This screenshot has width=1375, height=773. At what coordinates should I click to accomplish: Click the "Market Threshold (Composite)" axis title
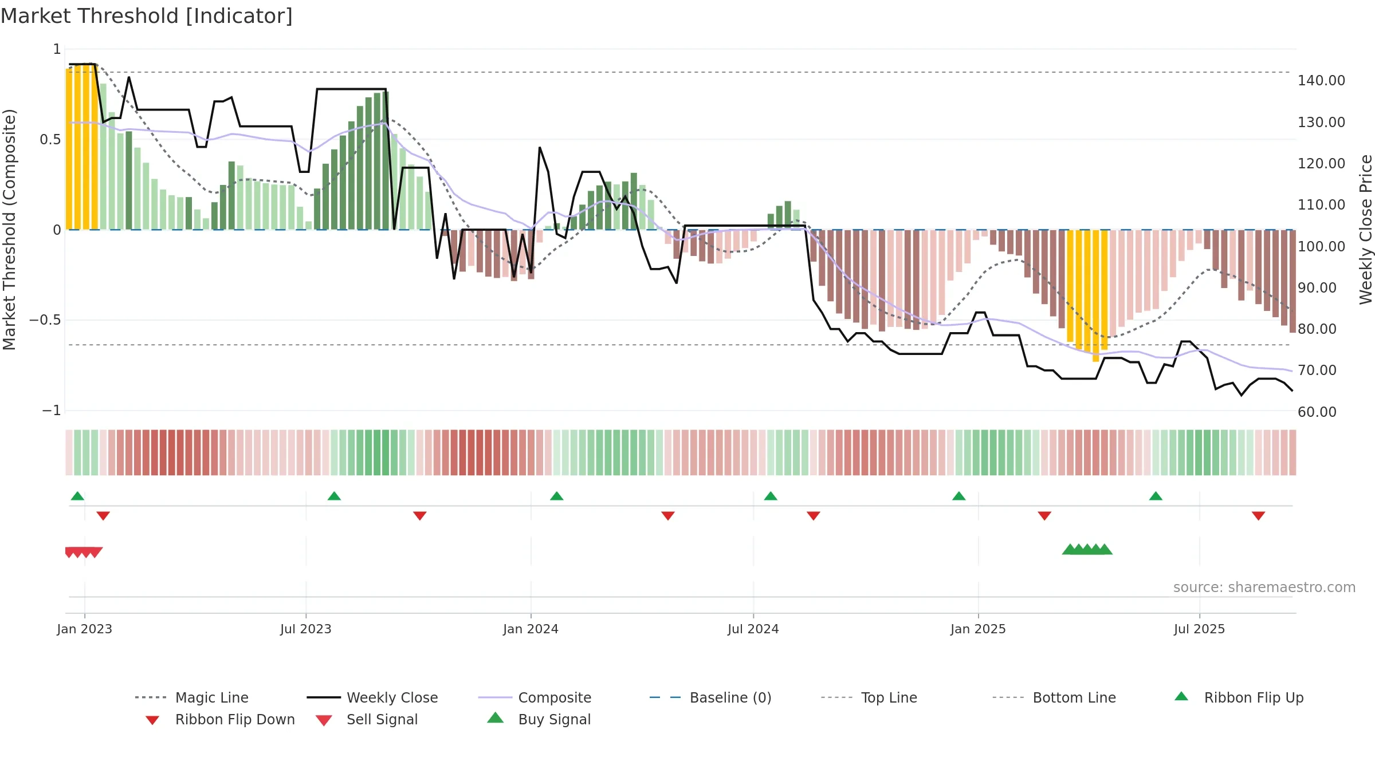[9, 230]
